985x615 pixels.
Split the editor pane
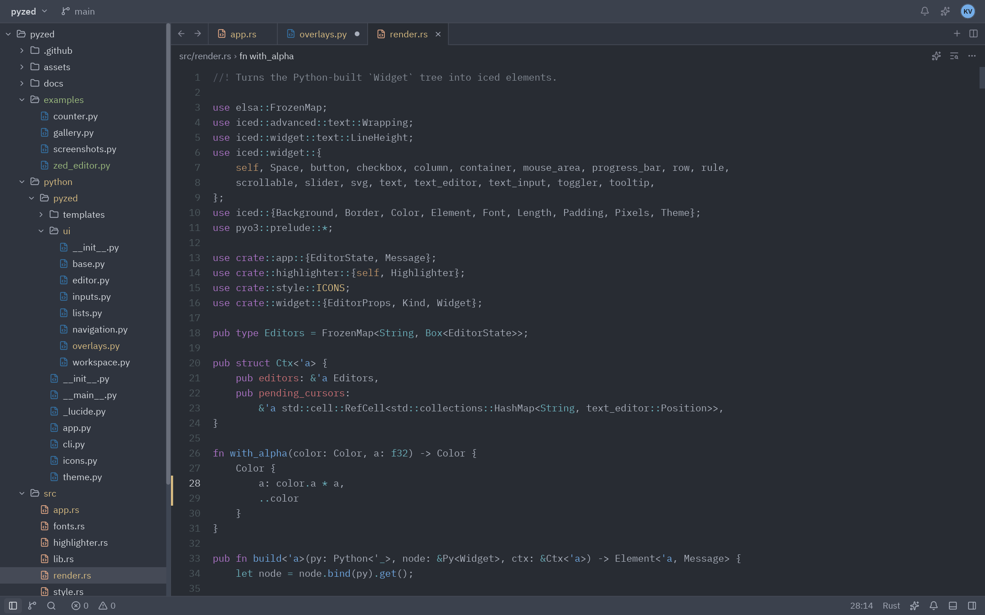(x=973, y=34)
